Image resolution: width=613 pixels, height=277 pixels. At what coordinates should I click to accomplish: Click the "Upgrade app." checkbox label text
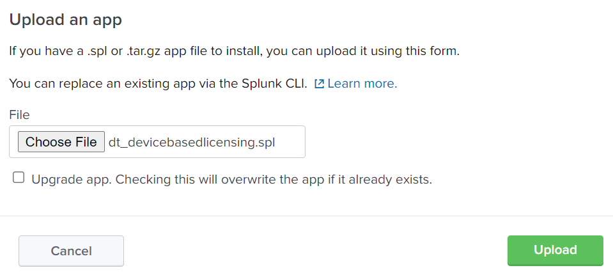(72, 180)
